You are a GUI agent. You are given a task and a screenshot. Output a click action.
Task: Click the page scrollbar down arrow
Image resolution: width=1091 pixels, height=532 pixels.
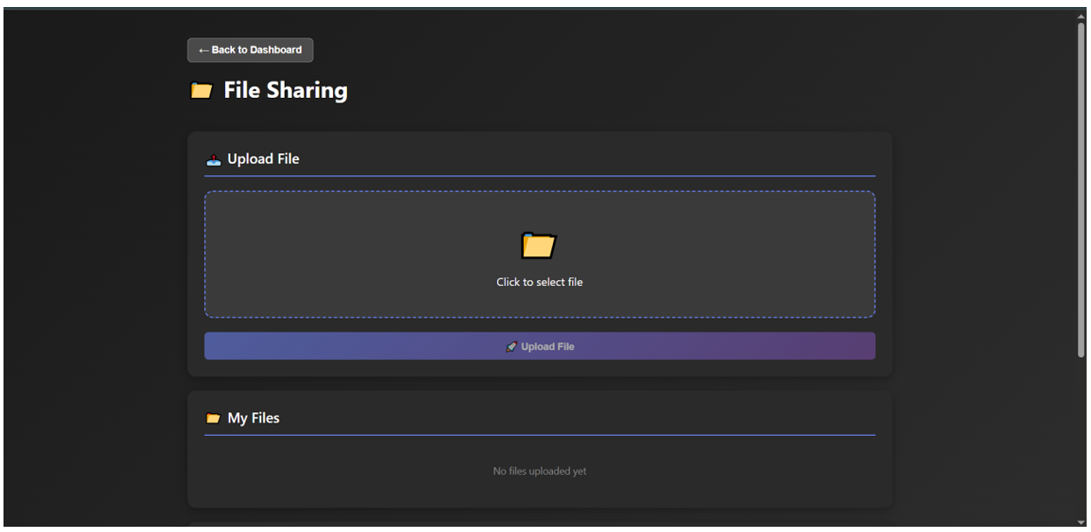tap(1081, 522)
